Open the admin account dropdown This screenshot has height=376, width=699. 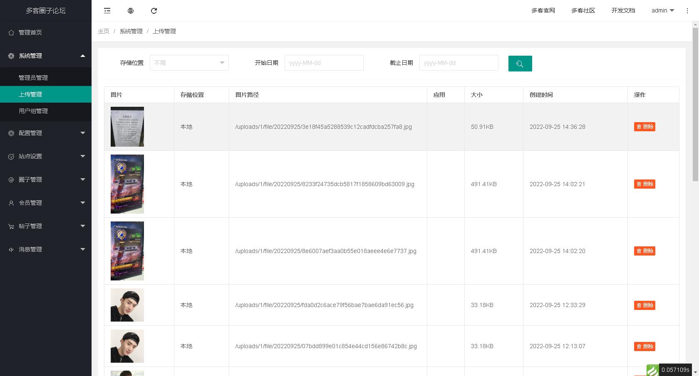tap(662, 10)
